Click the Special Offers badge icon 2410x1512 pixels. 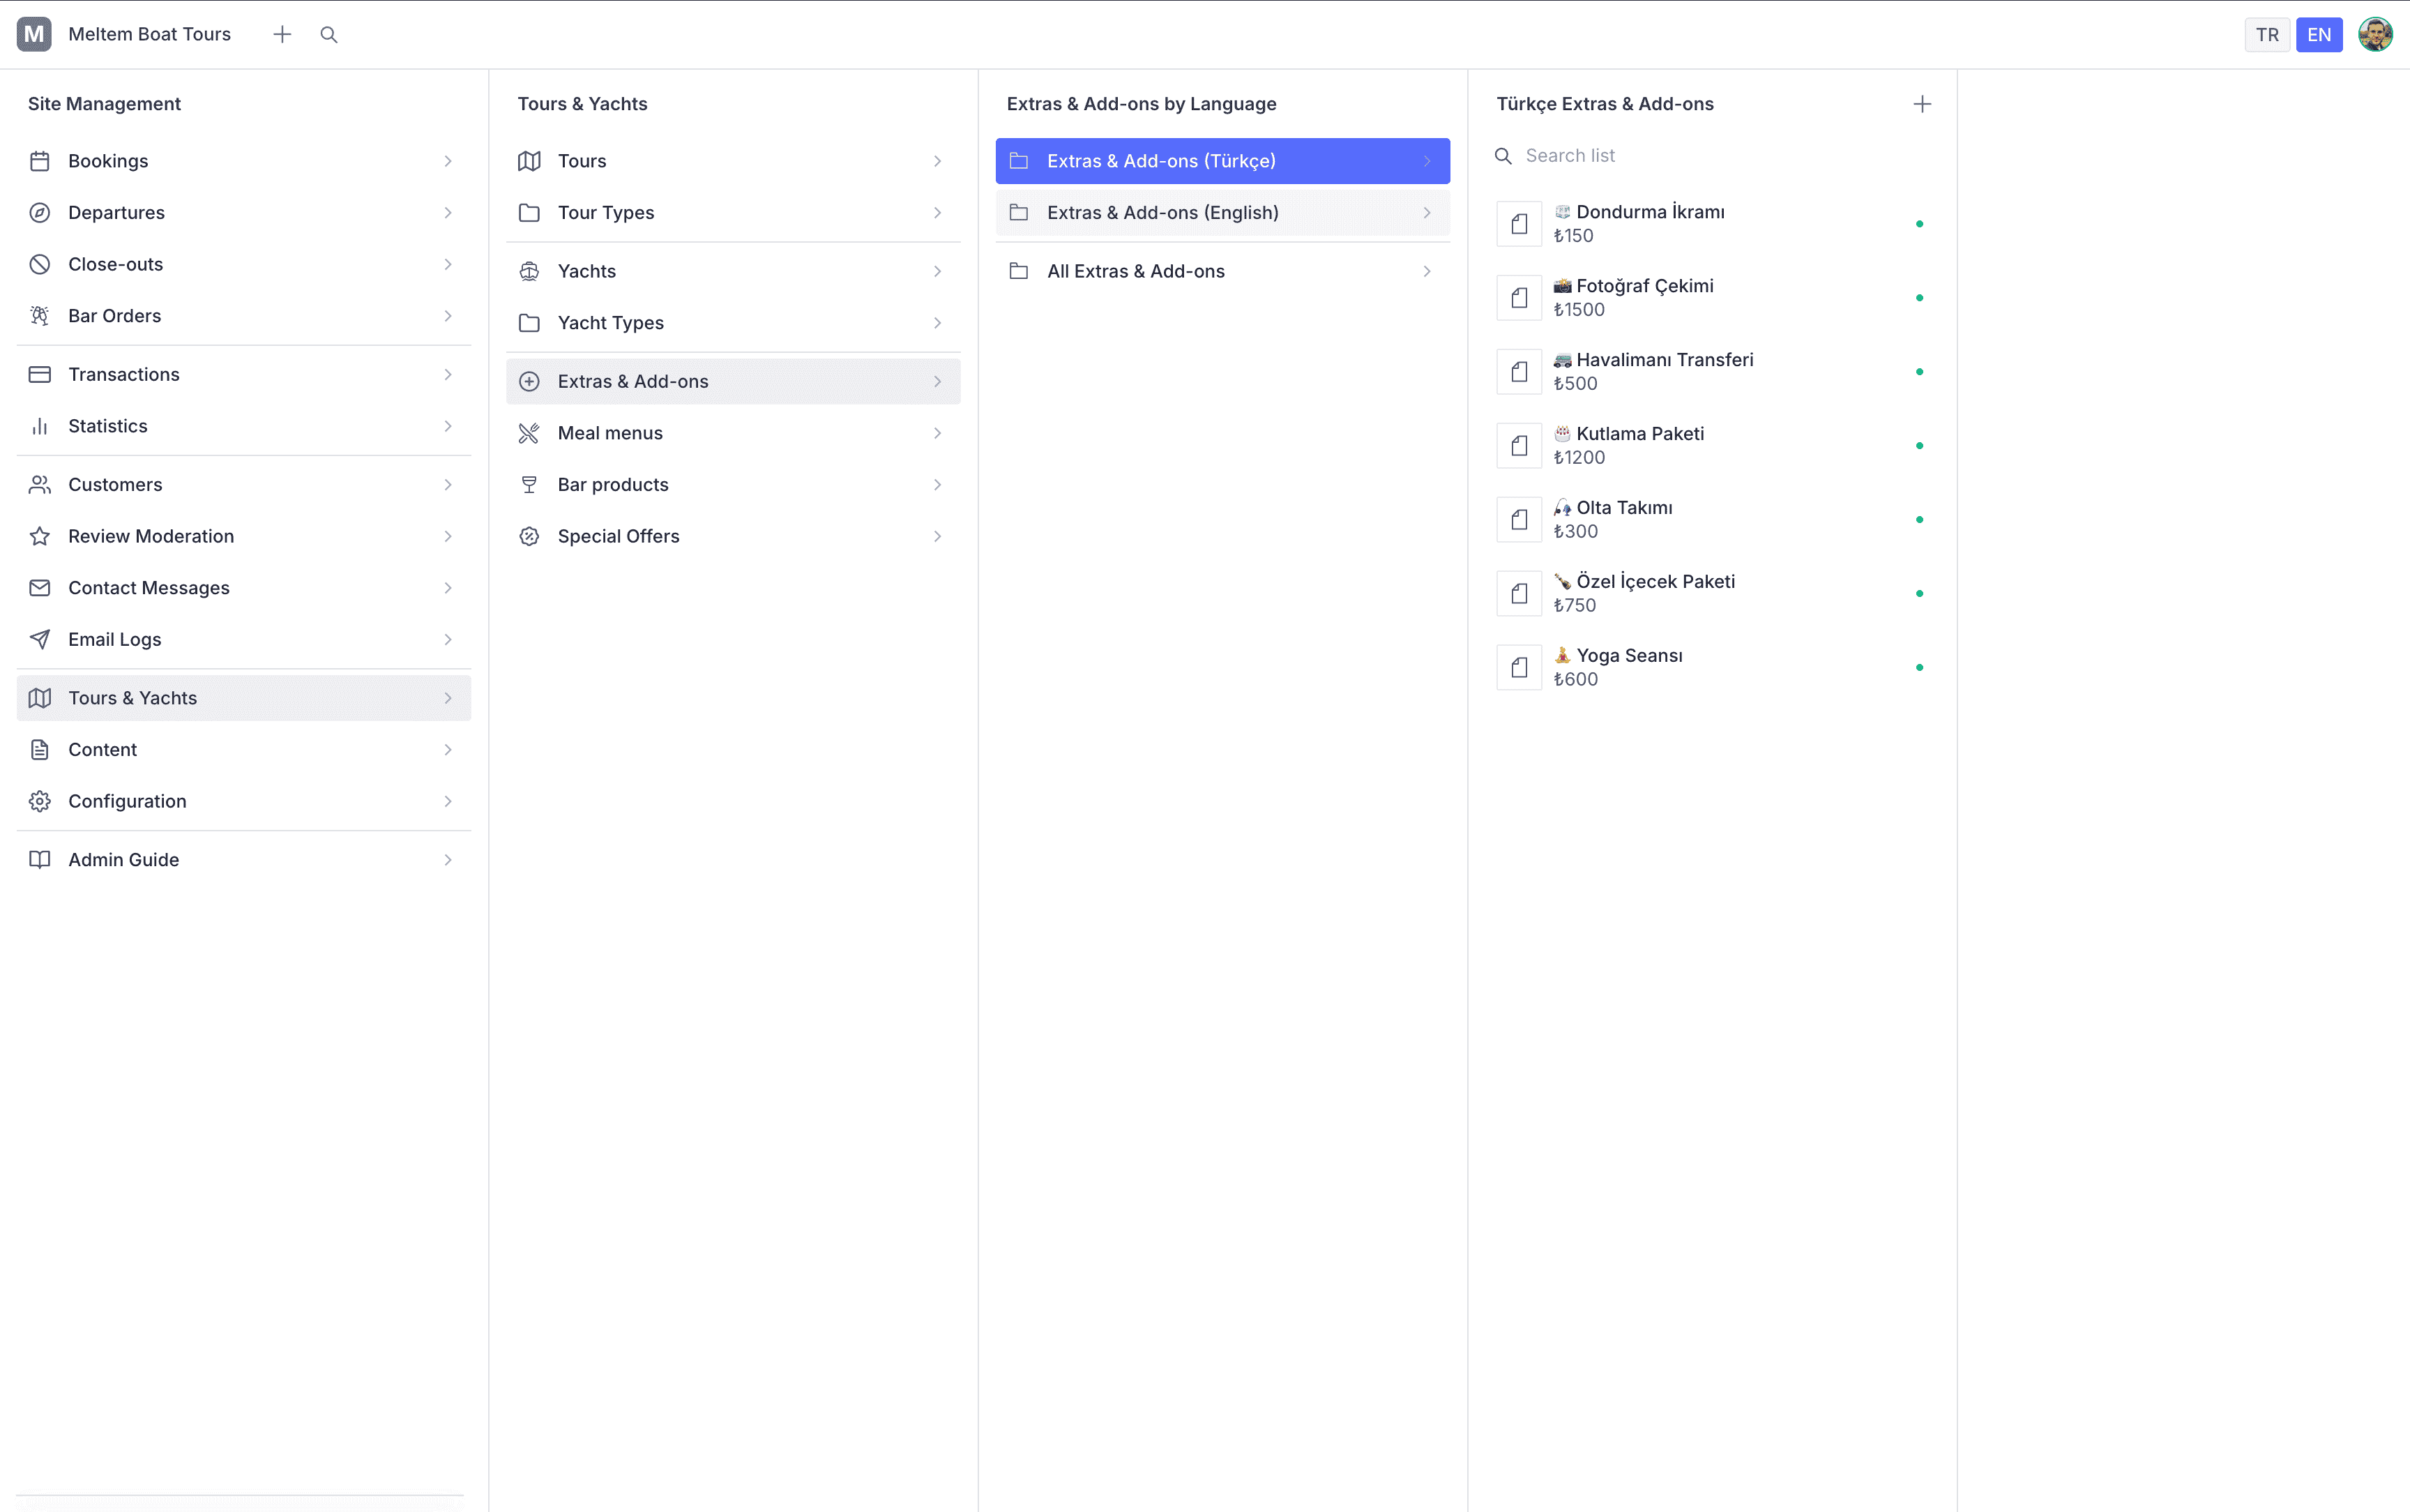(530, 536)
